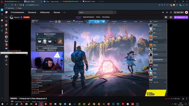Toggle follow heart button

pyautogui.click(x=166, y=17)
